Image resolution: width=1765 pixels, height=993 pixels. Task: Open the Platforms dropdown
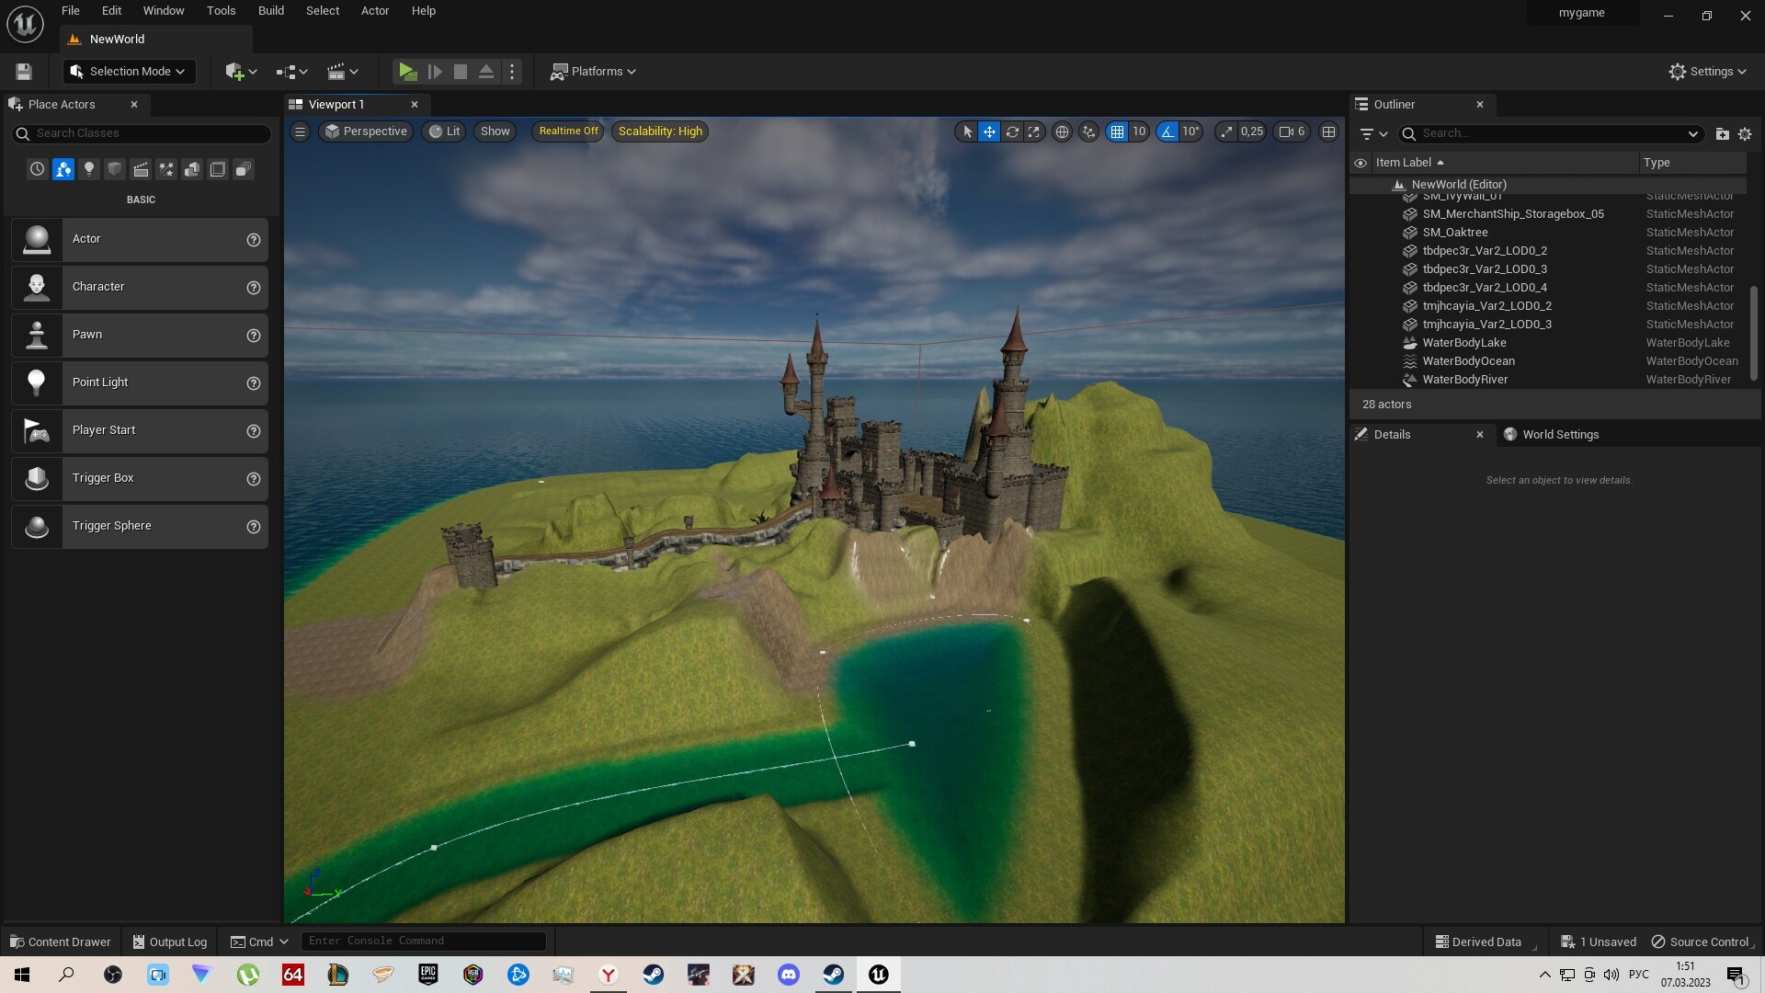[x=593, y=71]
